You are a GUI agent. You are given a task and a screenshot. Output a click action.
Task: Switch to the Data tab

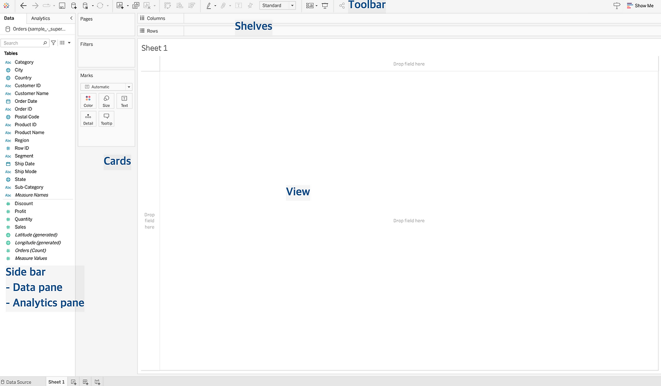tap(9, 18)
